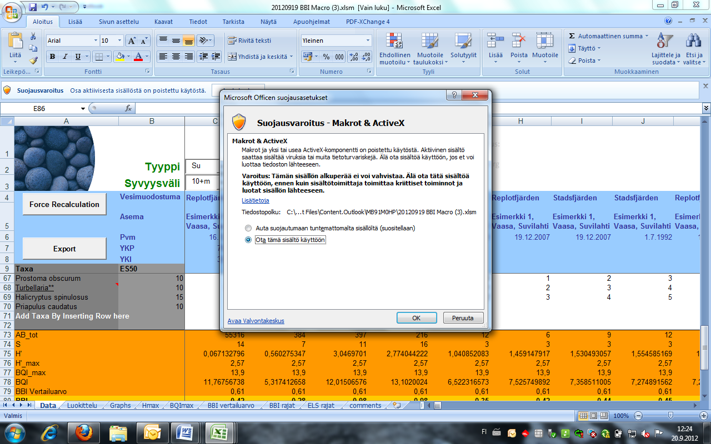Image resolution: width=711 pixels, height=444 pixels.
Task: Open the Avaa Valvontakeskus link
Action: pyautogui.click(x=256, y=321)
